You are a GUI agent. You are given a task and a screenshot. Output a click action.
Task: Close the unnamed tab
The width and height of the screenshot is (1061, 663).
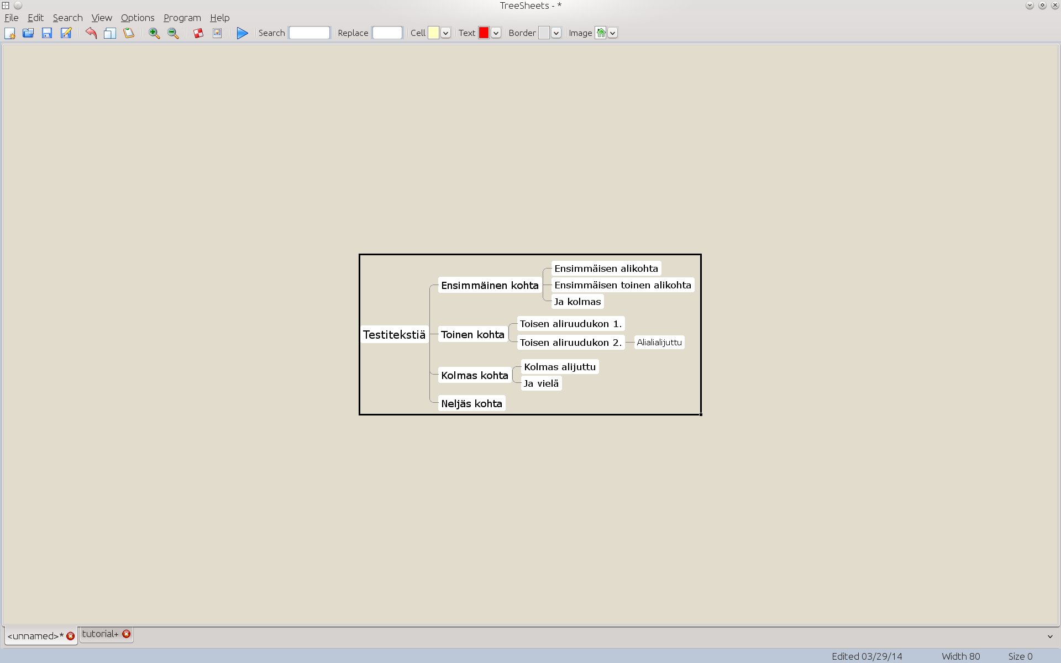71,636
